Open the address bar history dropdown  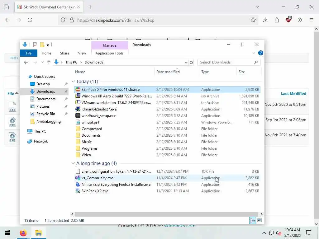tap(186, 62)
